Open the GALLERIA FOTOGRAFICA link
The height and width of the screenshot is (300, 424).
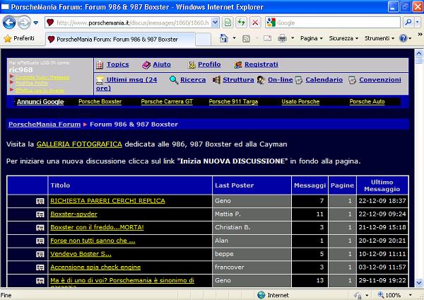(79, 144)
